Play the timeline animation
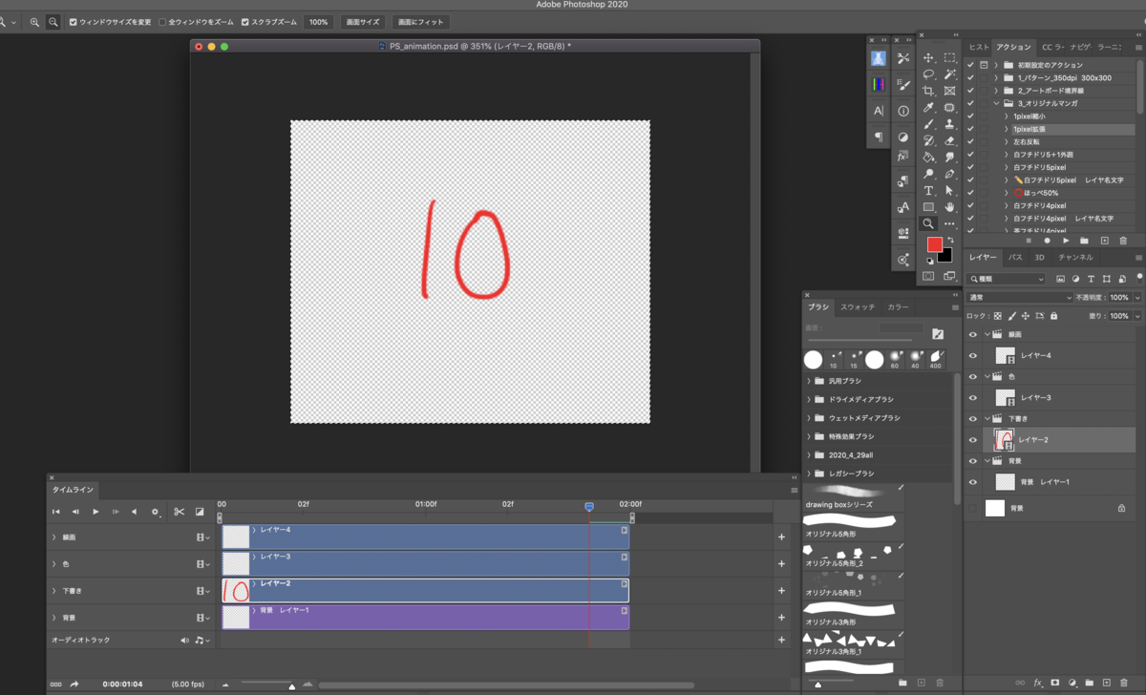This screenshot has width=1146, height=695. (95, 512)
